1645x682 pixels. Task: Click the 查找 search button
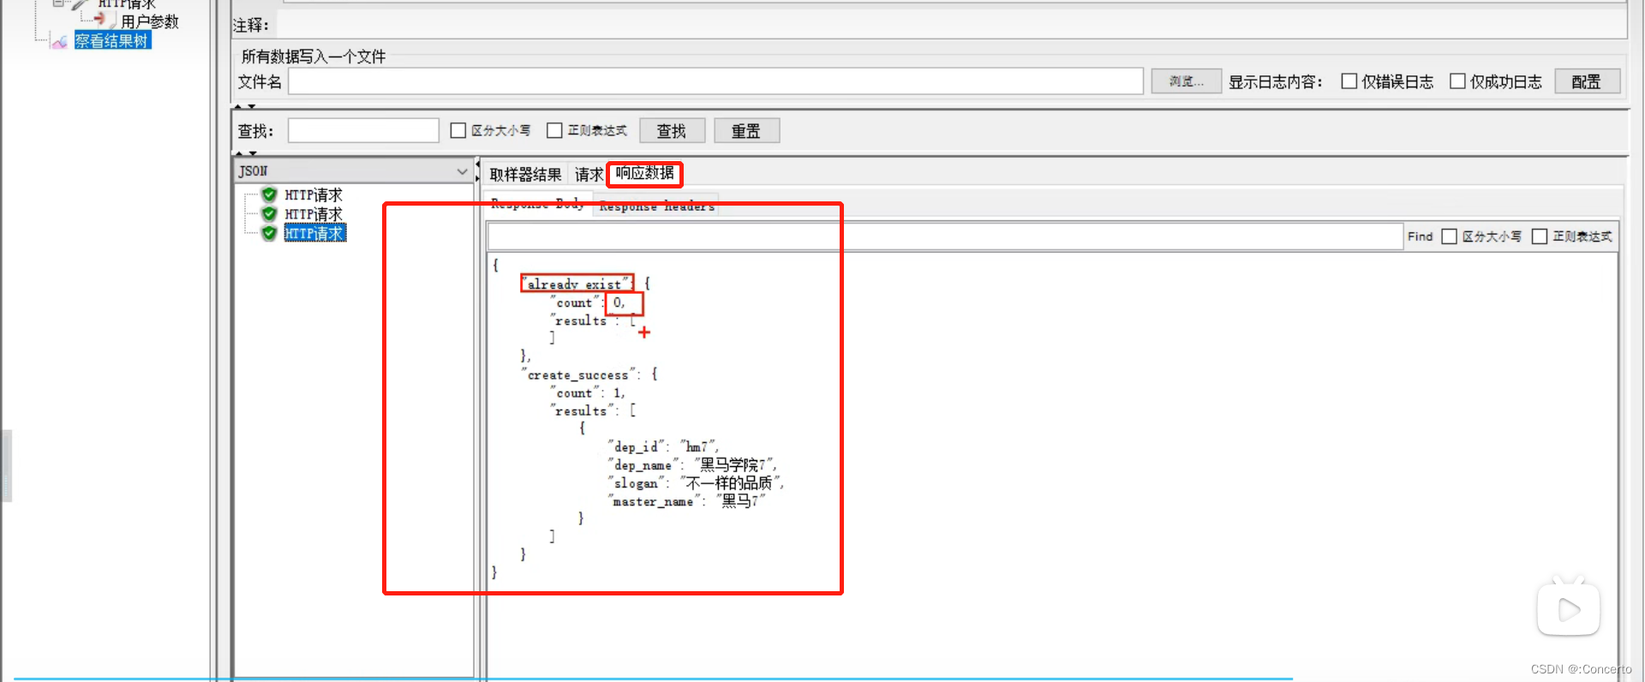[672, 130]
